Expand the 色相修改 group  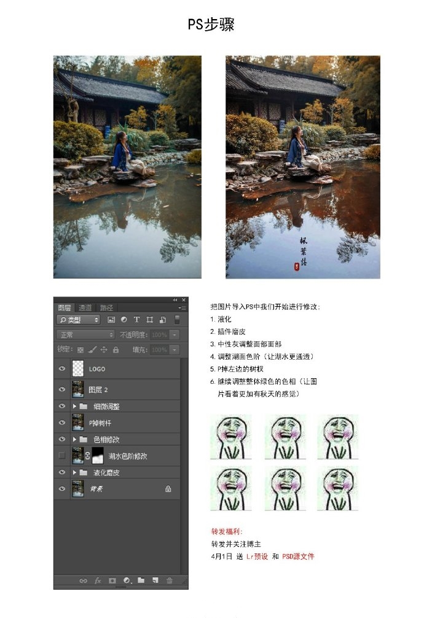coord(74,439)
